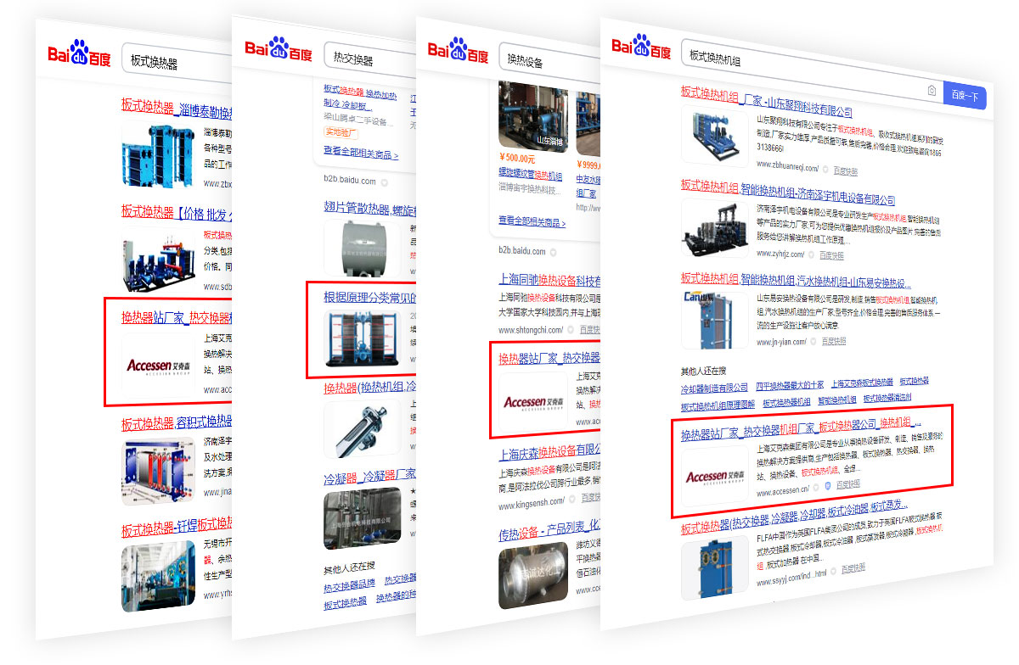Click 百度快照 link next to www.zyhrjz.com
Screen dimensions: 1019x665
pos(831,254)
